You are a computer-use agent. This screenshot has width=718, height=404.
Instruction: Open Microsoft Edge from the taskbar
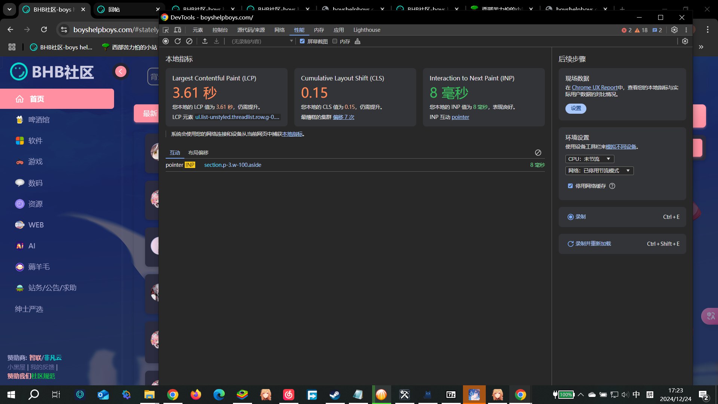219,395
